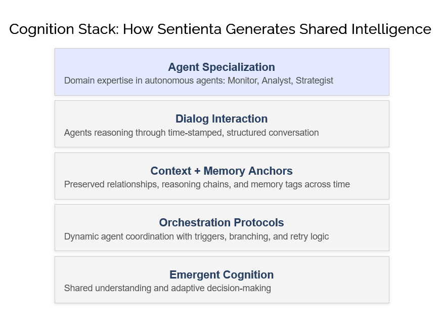The image size is (443, 317).
Task: Select the "Context + Memory Anchors" heading
Action: click(x=221, y=171)
